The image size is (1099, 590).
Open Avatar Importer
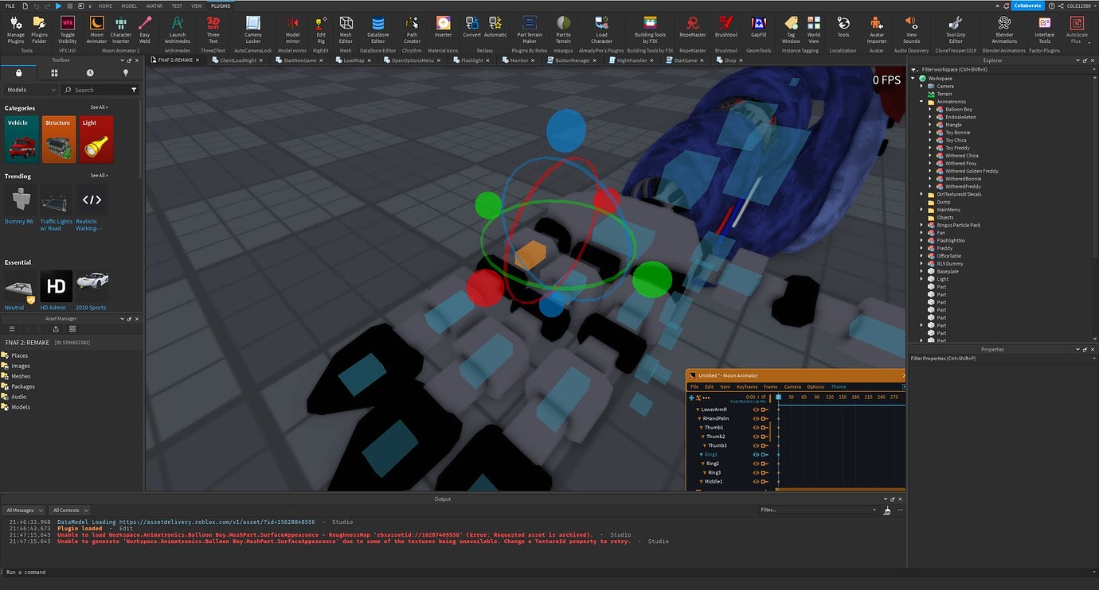pyautogui.click(x=876, y=29)
